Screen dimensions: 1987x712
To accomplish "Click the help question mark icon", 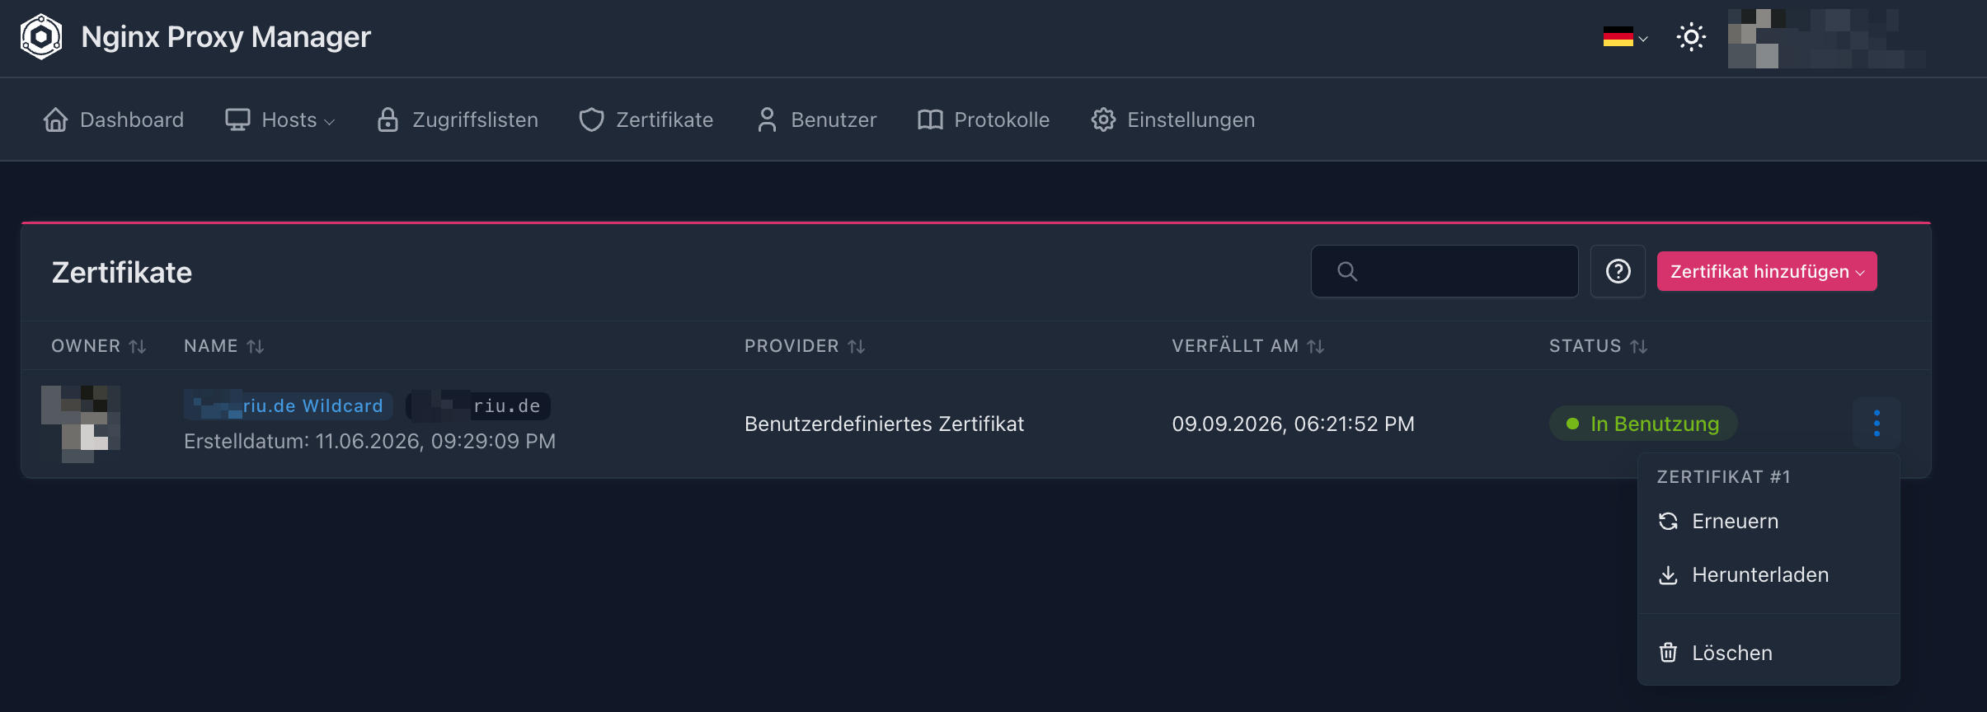I will 1618,271.
